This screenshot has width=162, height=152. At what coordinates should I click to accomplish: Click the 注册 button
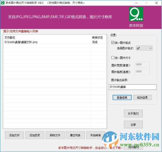[x=133, y=124]
